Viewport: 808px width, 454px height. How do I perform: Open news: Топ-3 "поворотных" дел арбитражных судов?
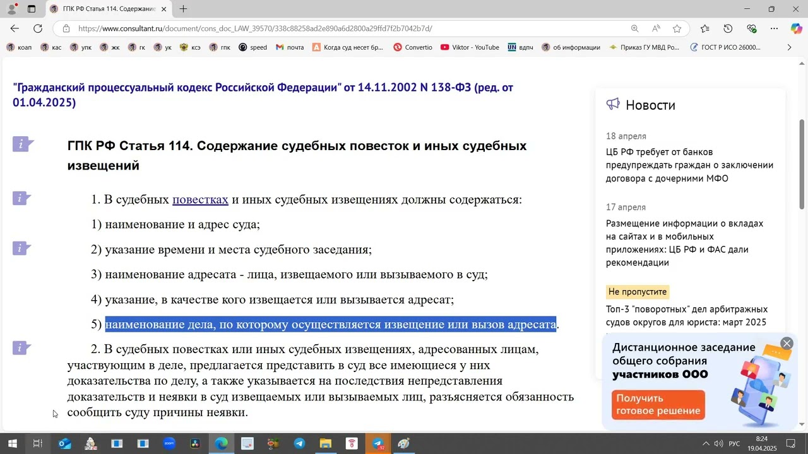pyautogui.click(x=686, y=316)
